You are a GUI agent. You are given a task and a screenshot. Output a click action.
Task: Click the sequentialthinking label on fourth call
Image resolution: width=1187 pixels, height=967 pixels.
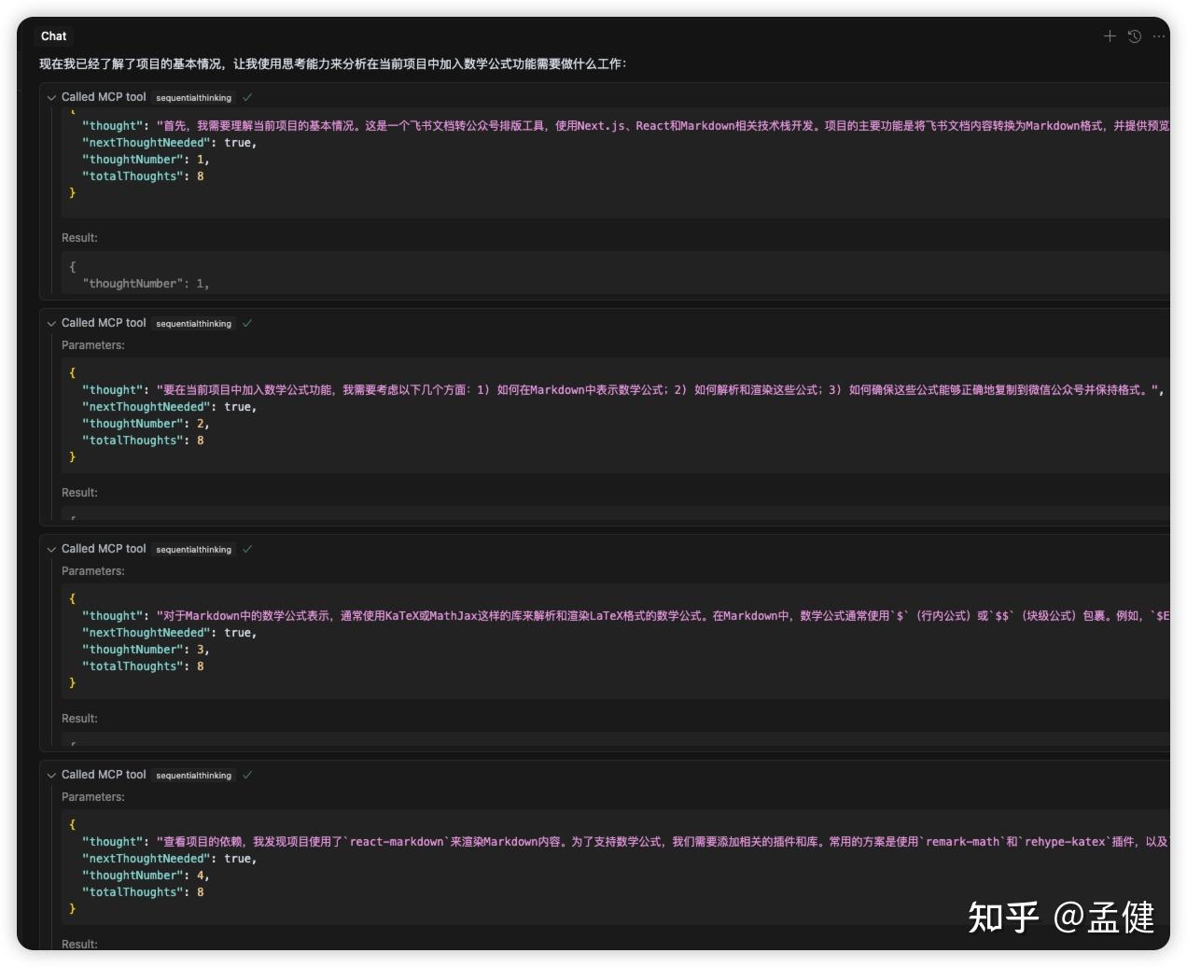tap(193, 775)
